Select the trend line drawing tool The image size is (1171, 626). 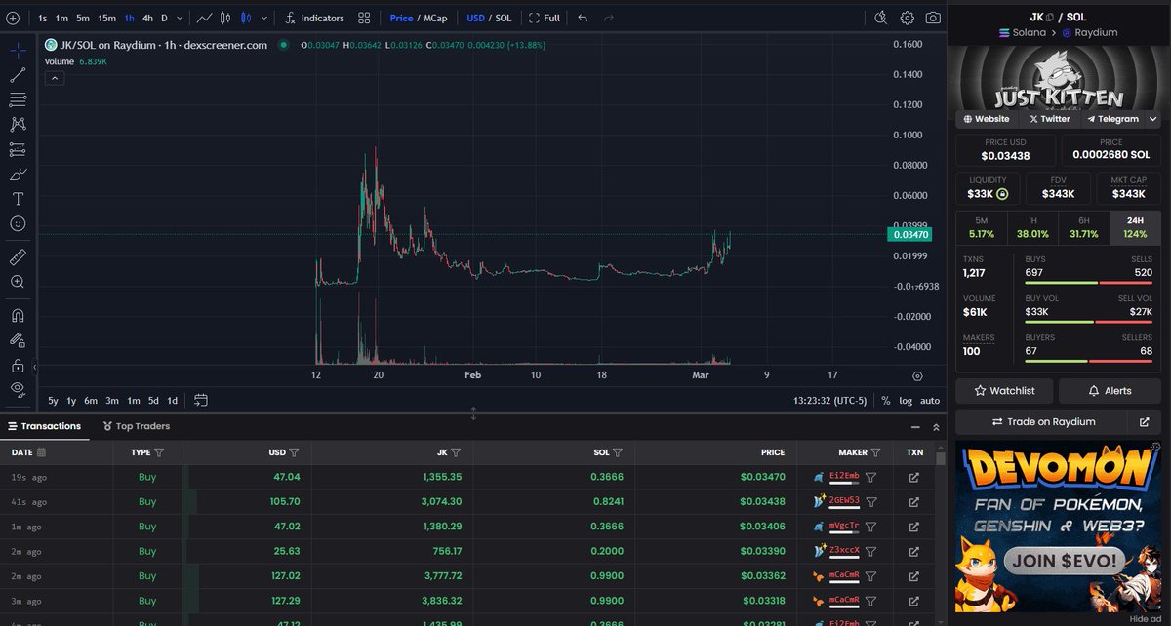click(18, 74)
